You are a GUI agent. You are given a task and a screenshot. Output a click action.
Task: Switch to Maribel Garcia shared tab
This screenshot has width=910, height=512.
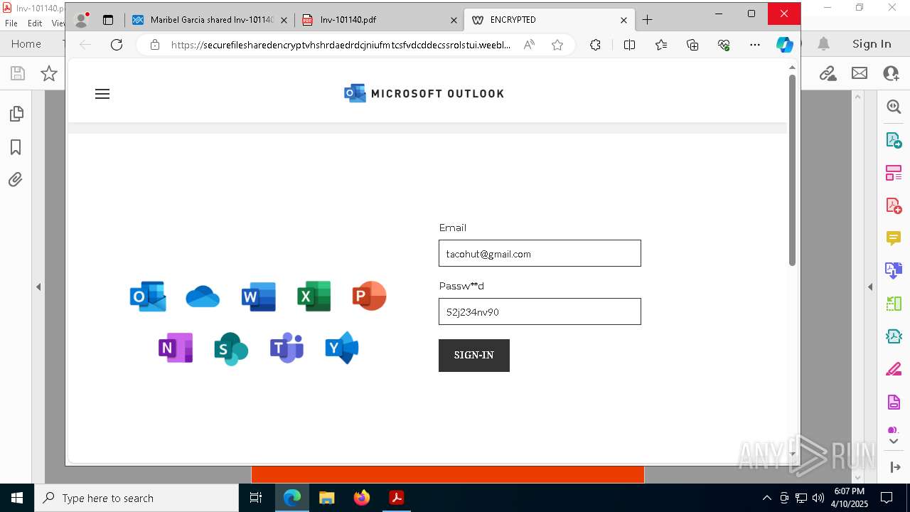[x=210, y=20]
